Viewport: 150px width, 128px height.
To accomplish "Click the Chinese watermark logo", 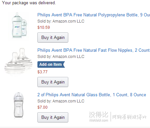I will tap(98, 115).
